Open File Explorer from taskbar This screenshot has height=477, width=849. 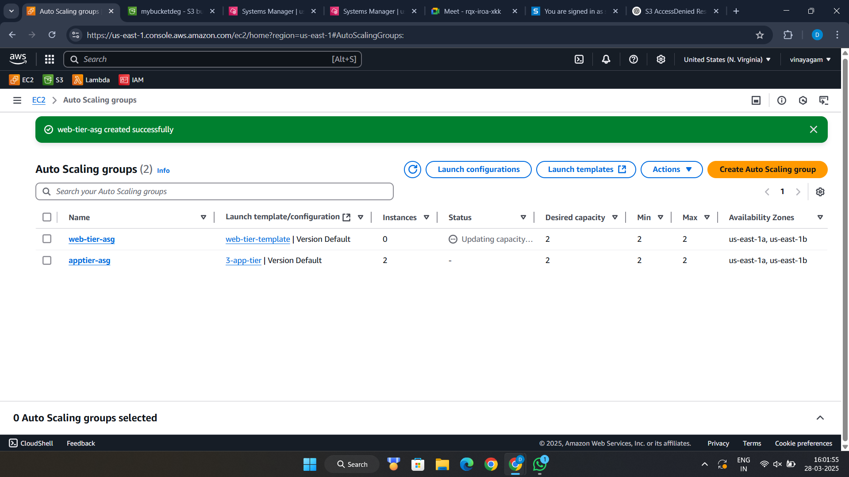click(x=442, y=464)
